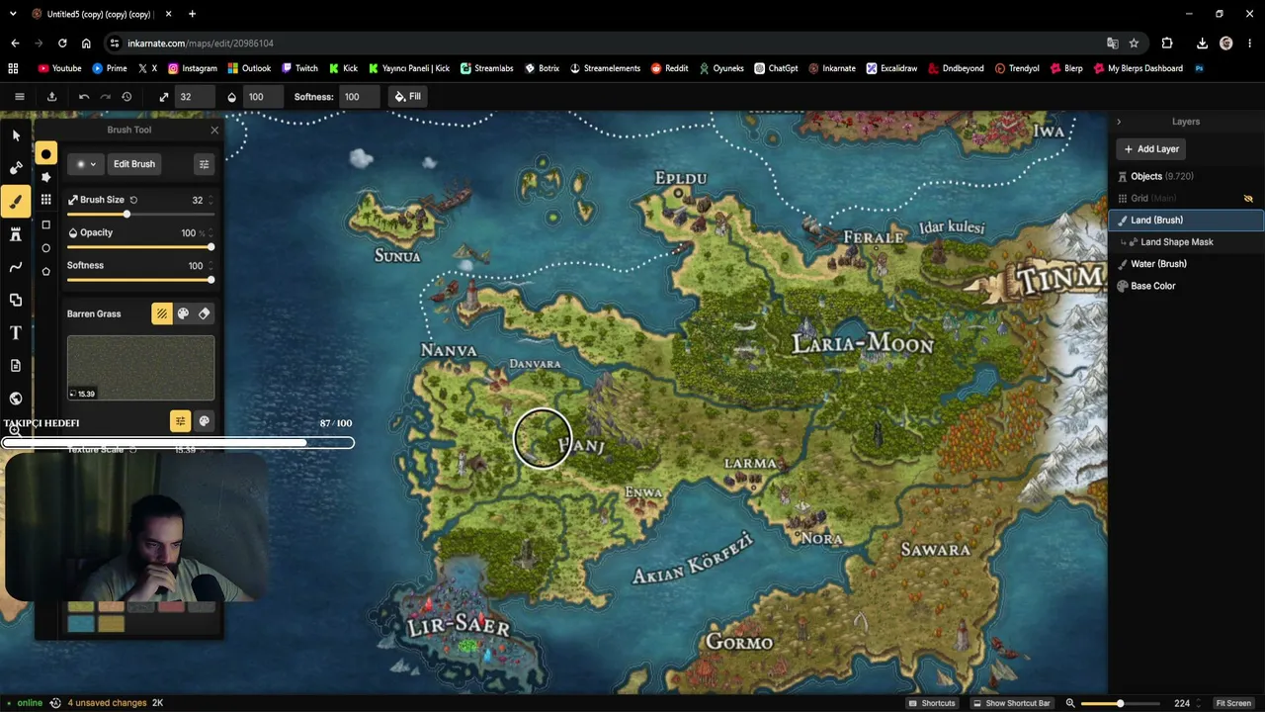Redo the last action

(x=106, y=97)
